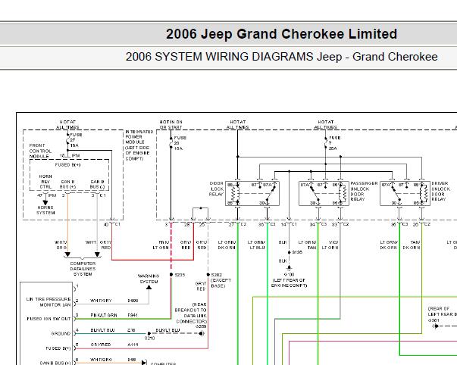Click "HORN RLY CTRL" text in module
The height and width of the screenshot is (365, 457).
(x=45, y=182)
